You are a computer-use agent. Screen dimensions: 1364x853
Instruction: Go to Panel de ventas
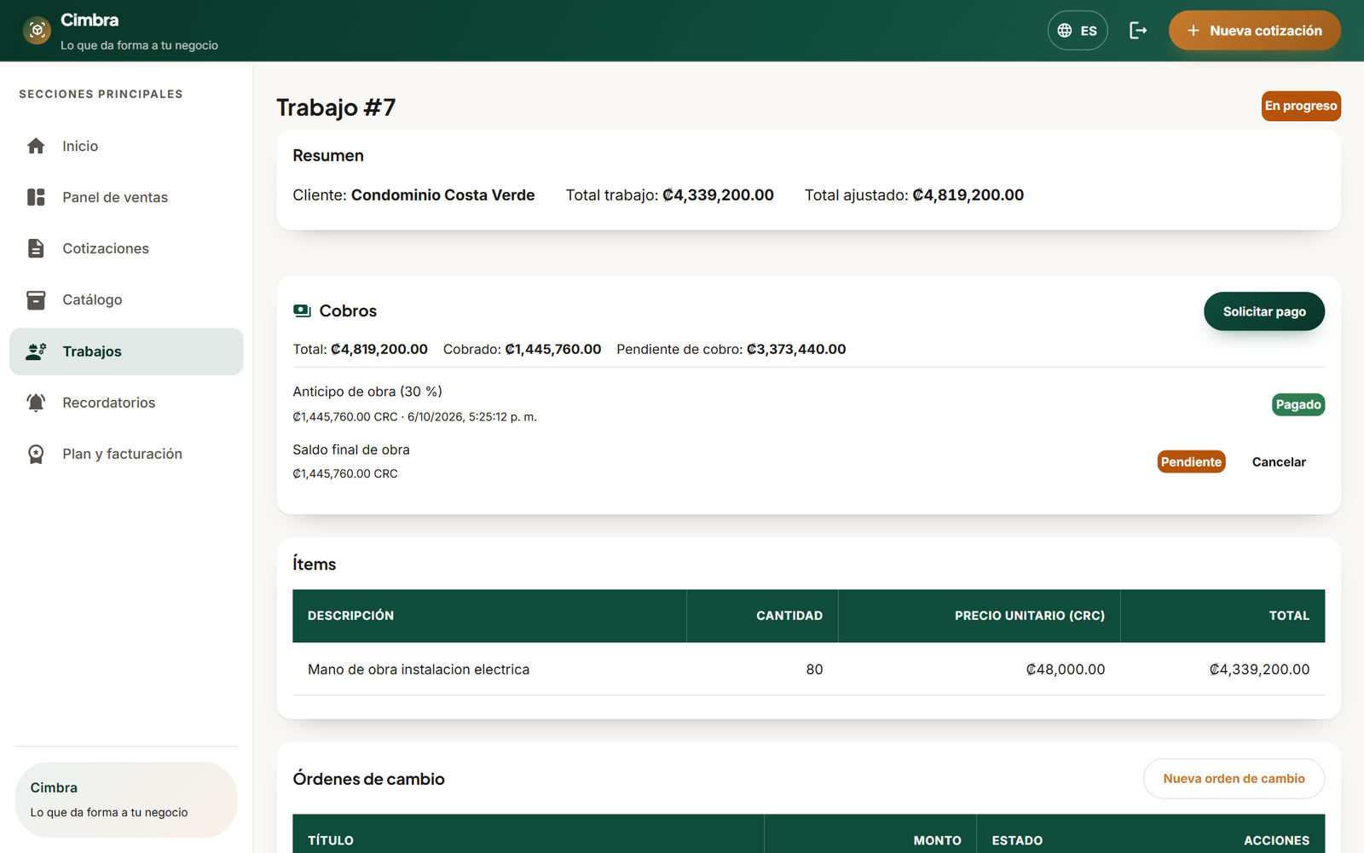point(126,197)
